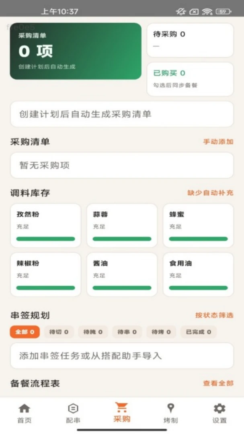Tap the 首页 home icon

[x=25, y=408]
